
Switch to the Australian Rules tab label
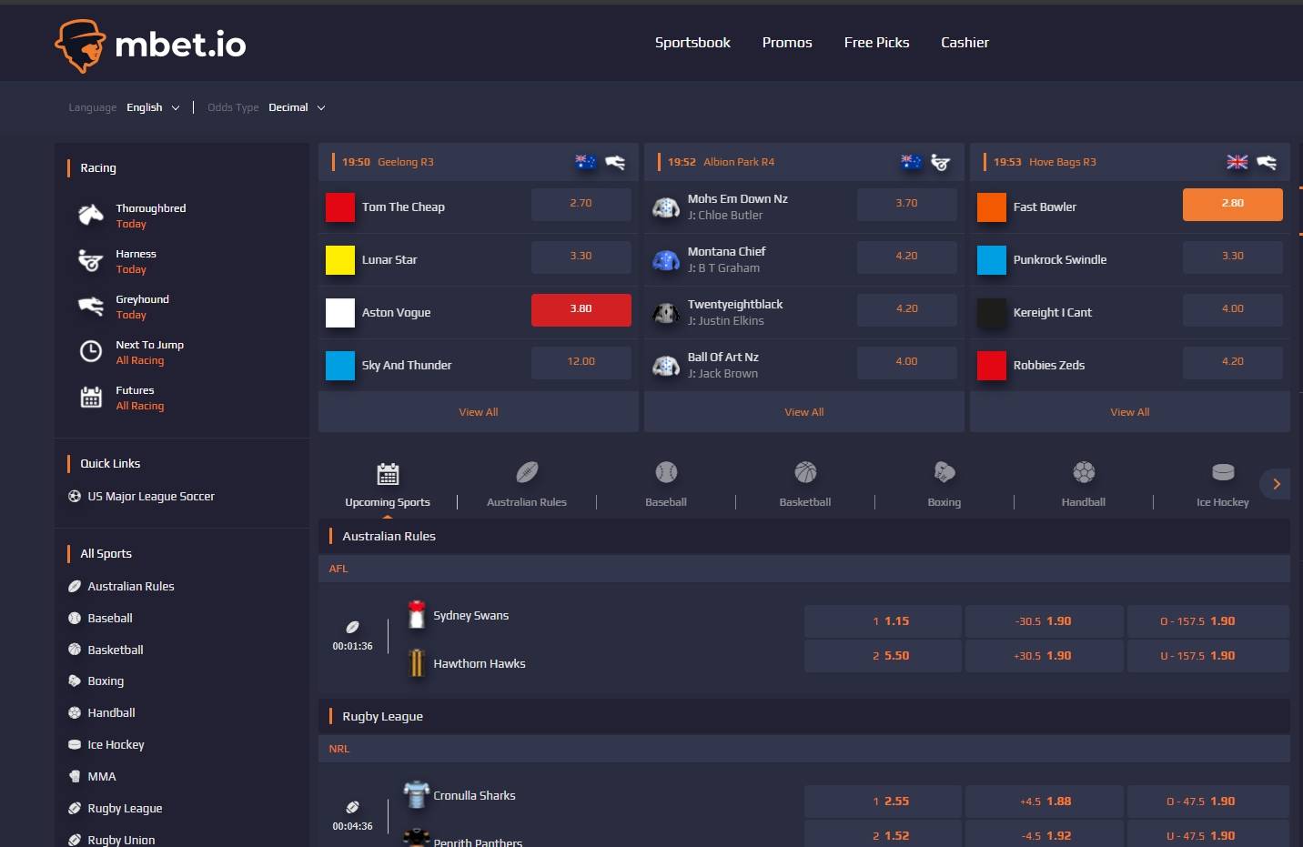click(527, 502)
